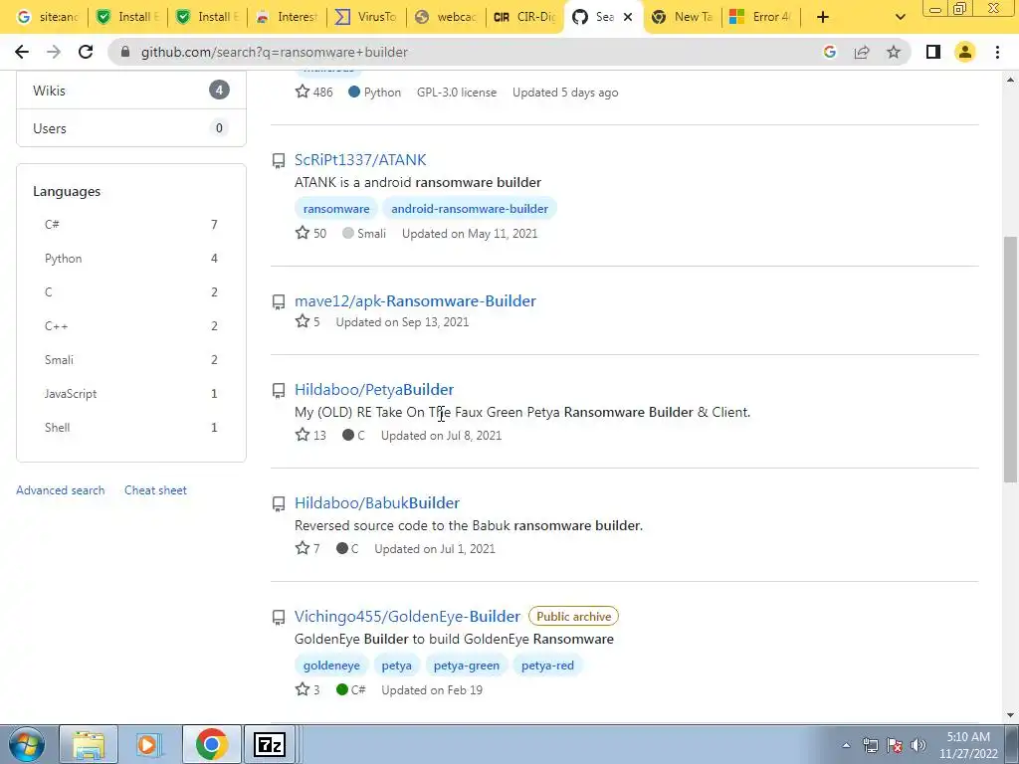Show hidden system tray icons
The image size is (1019, 764).
pyautogui.click(x=846, y=745)
